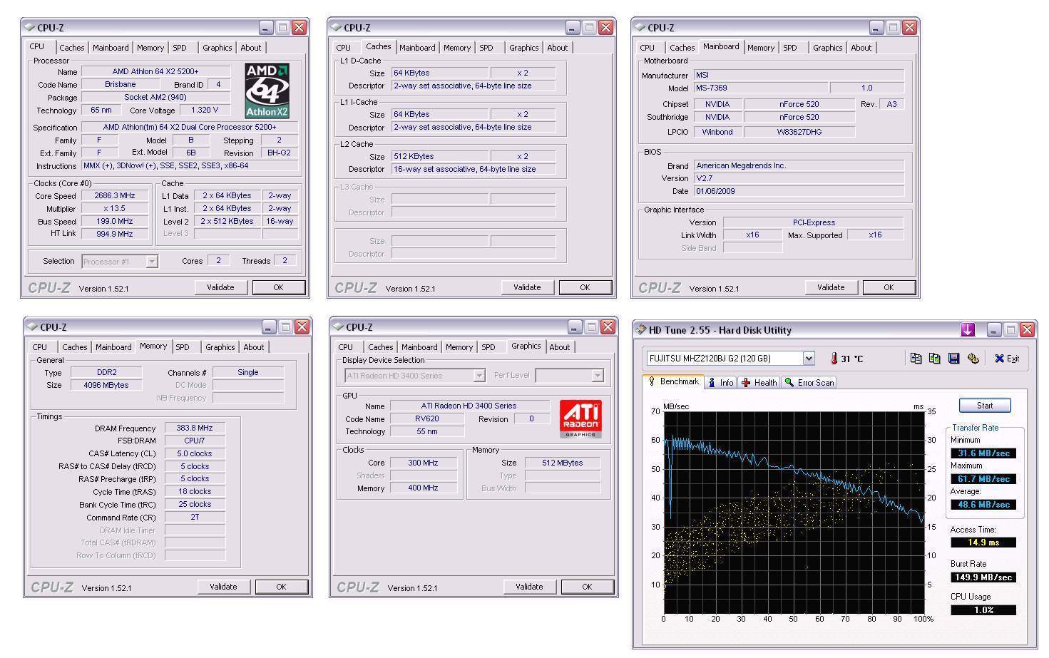Select the Benchmark tab in HD Tune
The width and height of the screenshot is (1049, 658).
click(673, 381)
